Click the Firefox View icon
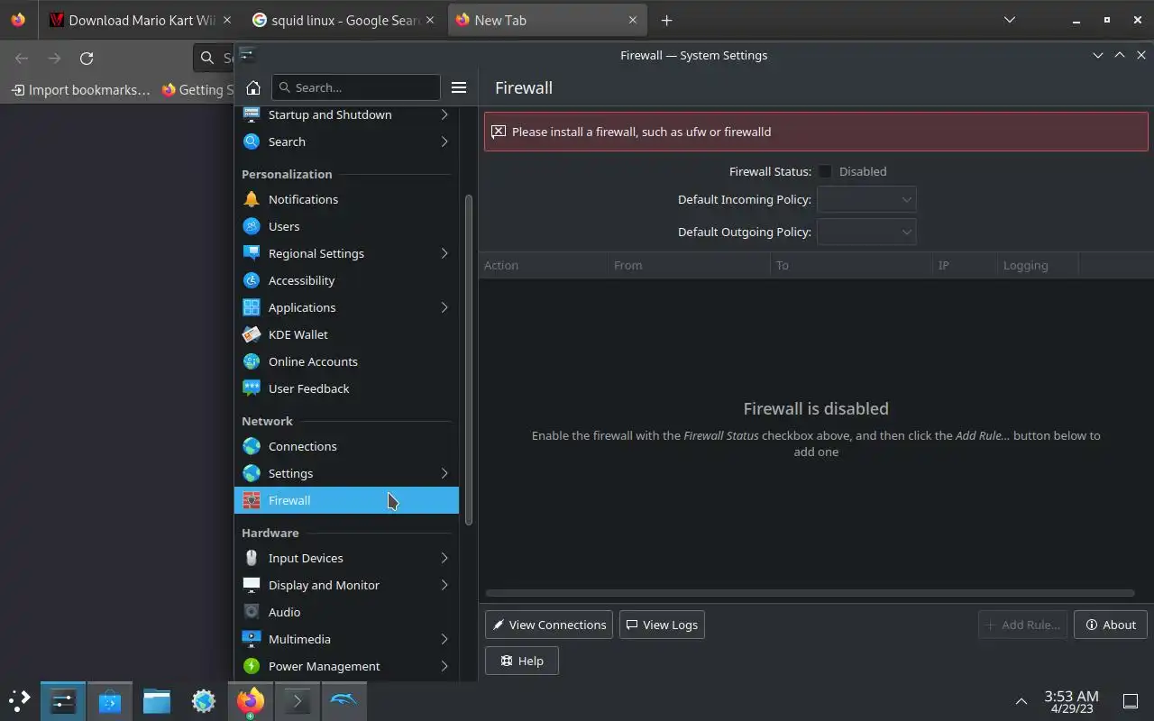 click(18, 20)
